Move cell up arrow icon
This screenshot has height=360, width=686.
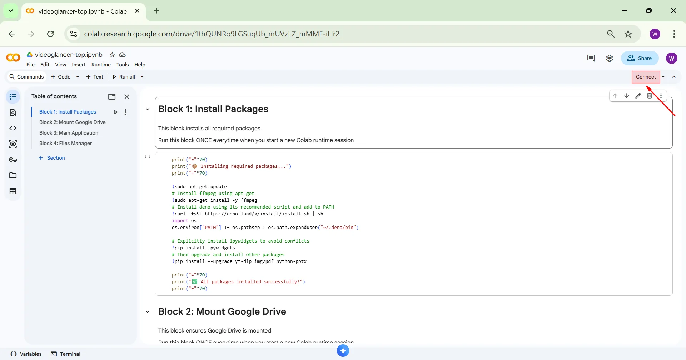(x=615, y=96)
